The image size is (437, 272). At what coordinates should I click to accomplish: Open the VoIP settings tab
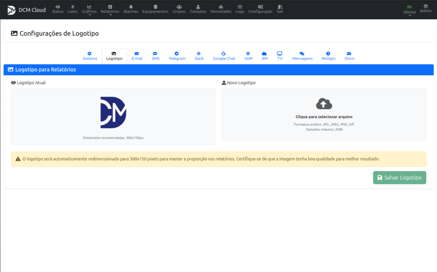click(x=248, y=56)
